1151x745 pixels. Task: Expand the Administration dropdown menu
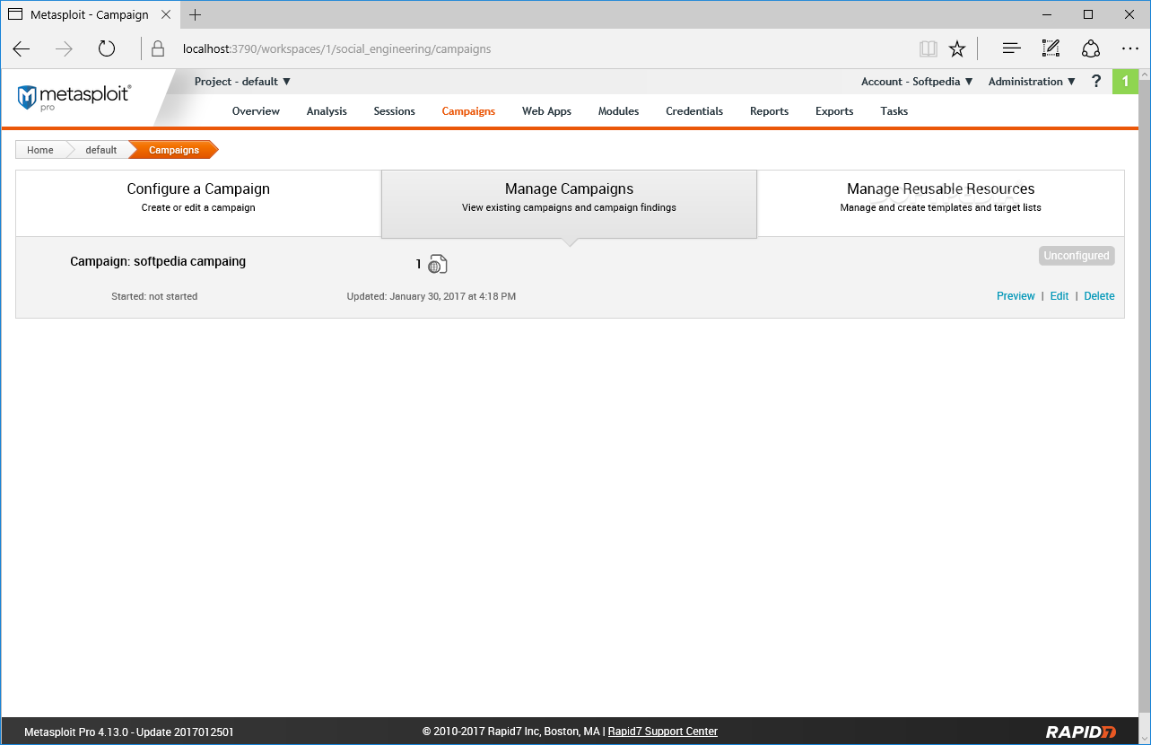pyautogui.click(x=1032, y=82)
